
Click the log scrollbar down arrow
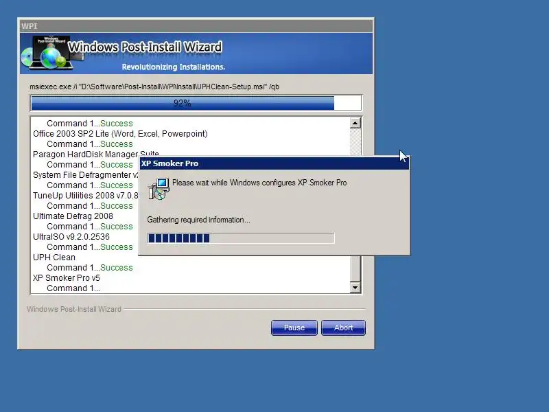(355, 288)
